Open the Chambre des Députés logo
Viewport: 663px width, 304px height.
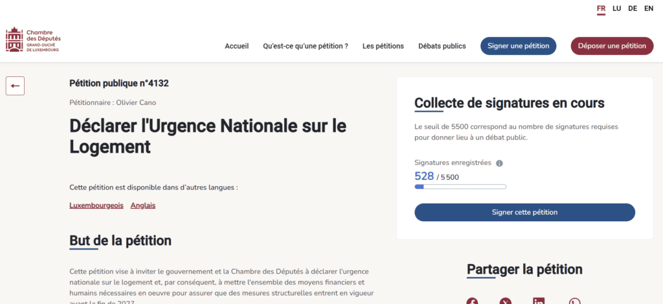[x=33, y=39]
